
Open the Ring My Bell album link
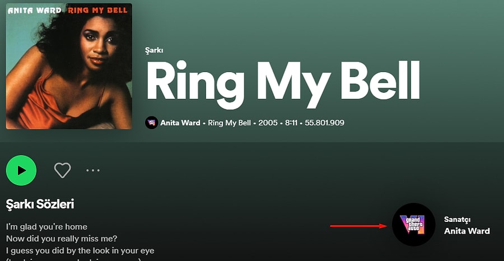pos(230,123)
